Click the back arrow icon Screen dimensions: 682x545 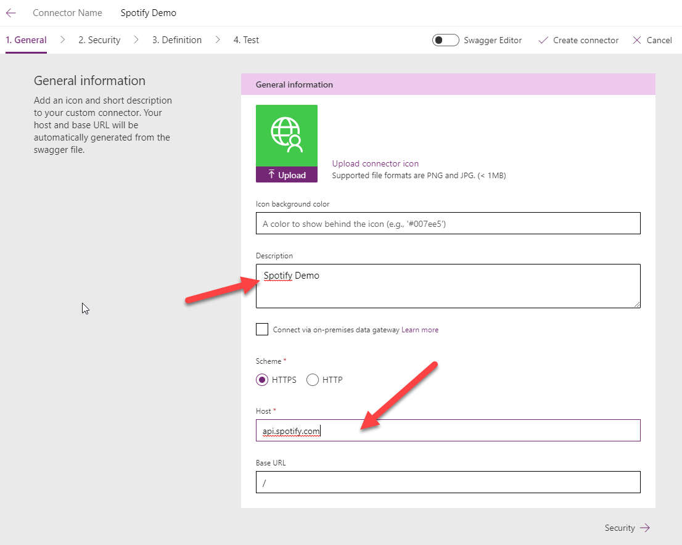point(11,13)
